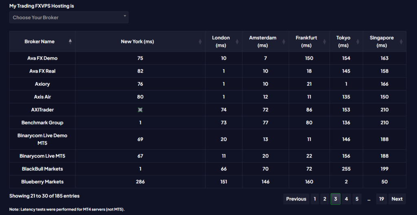Select current page 3 button
The image size is (417, 215).
pos(336,199)
